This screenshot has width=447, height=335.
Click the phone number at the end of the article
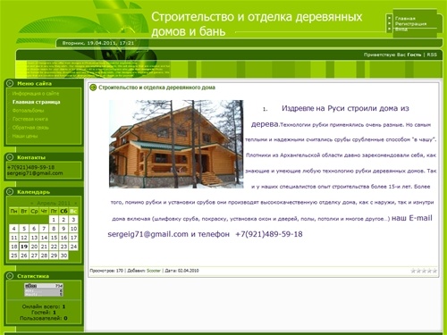(x=269, y=234)
